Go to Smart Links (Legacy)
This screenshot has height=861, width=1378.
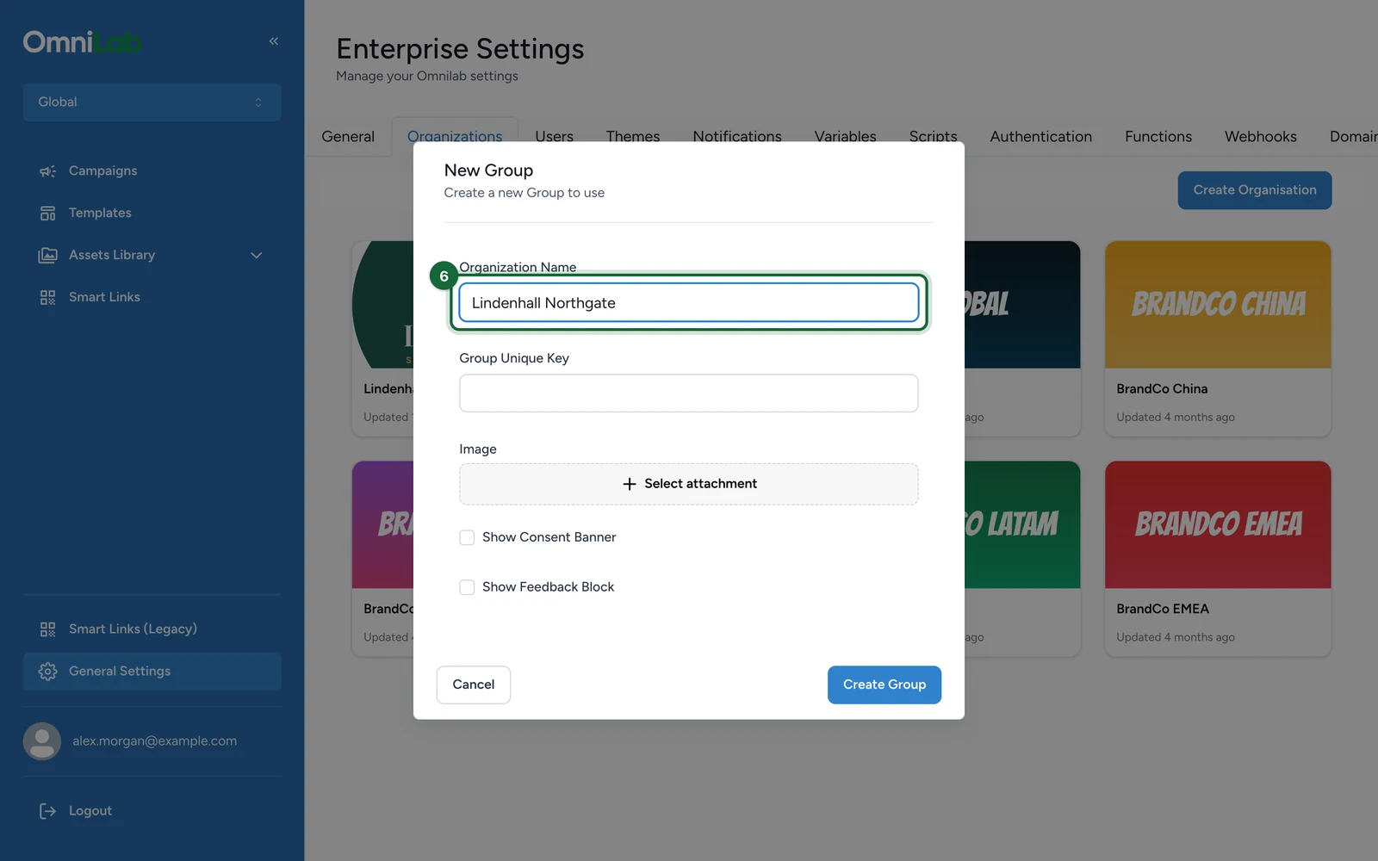click(x=152, y=629)
